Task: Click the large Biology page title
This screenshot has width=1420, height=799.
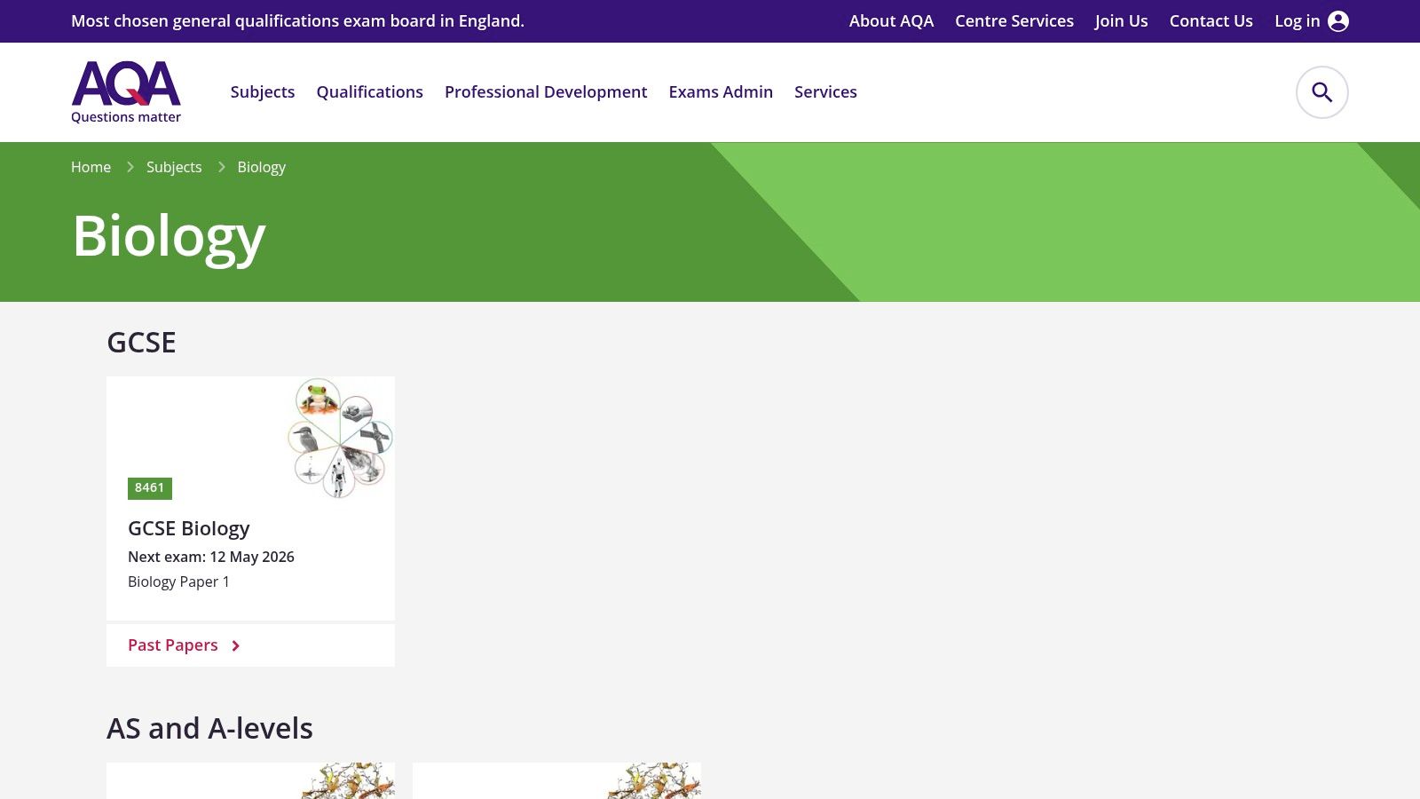Action: [169, 236]
